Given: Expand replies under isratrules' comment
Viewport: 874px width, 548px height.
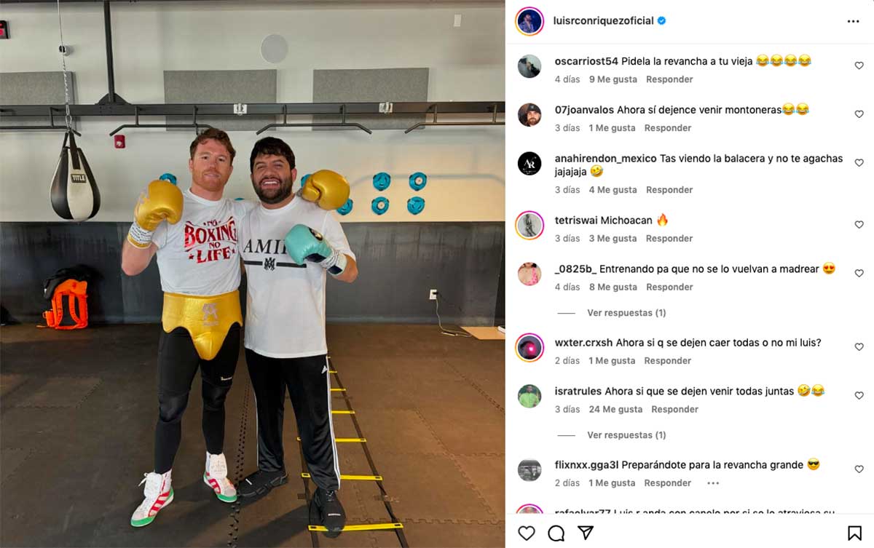Looking at the screenshot, I should point(626,435).
